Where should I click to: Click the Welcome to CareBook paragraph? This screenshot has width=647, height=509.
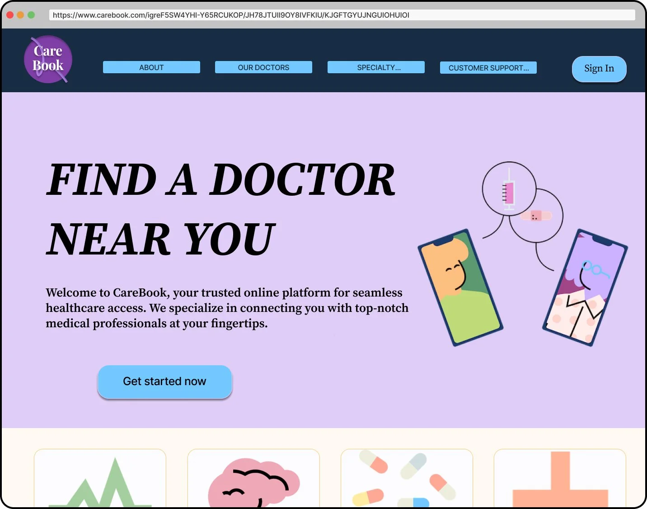[227, 308]
